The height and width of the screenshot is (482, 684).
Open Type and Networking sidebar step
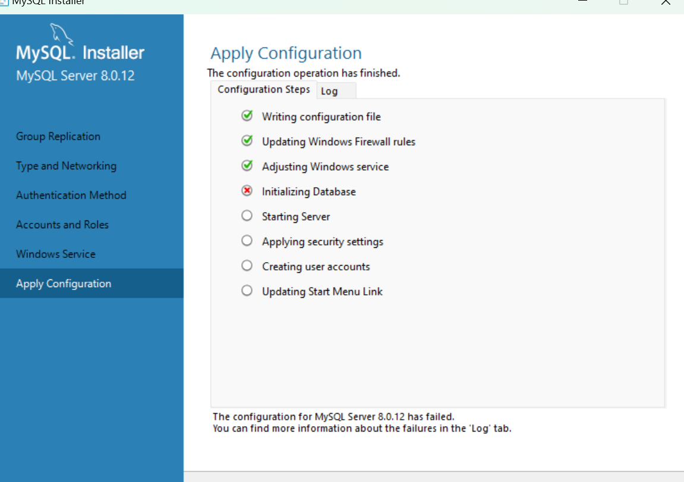click(x=67, y=166)
